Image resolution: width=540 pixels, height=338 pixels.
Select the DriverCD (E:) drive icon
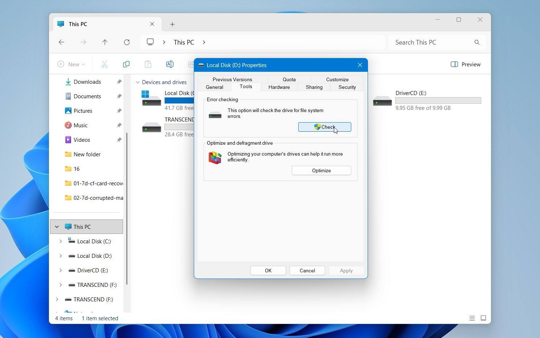pos(382,100)
